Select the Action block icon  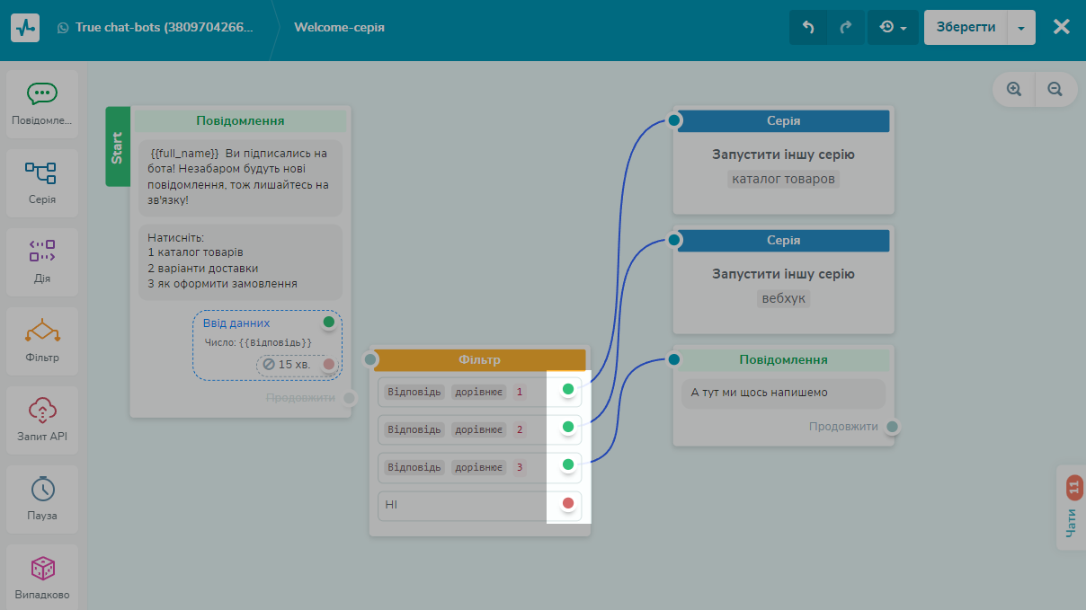tap(42, 261)
